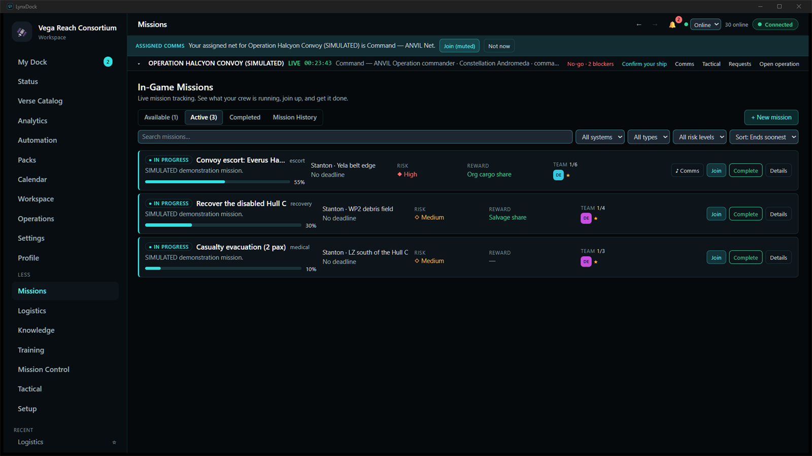Click the No-go · 2 blockers link
This screenshot has height=456, width=812.
[x=590, y=64]
